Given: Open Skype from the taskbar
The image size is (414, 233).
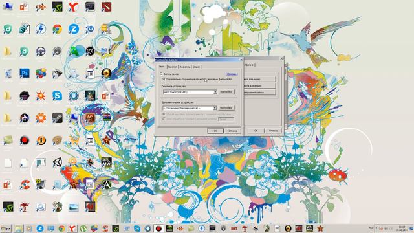Looking at the screenshot, I should tap(137, 228).
